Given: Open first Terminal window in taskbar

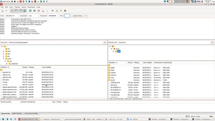Looking at the screenshot, I should (x=159, y=119).
